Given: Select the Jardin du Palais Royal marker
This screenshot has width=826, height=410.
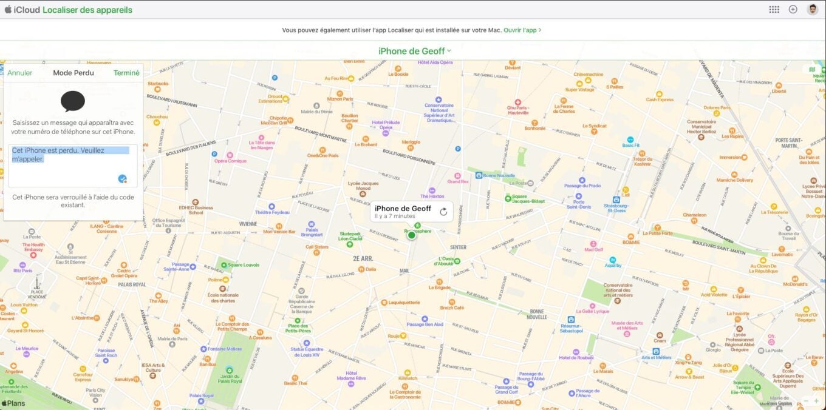Looking at the screenshot, I should 229,370.
